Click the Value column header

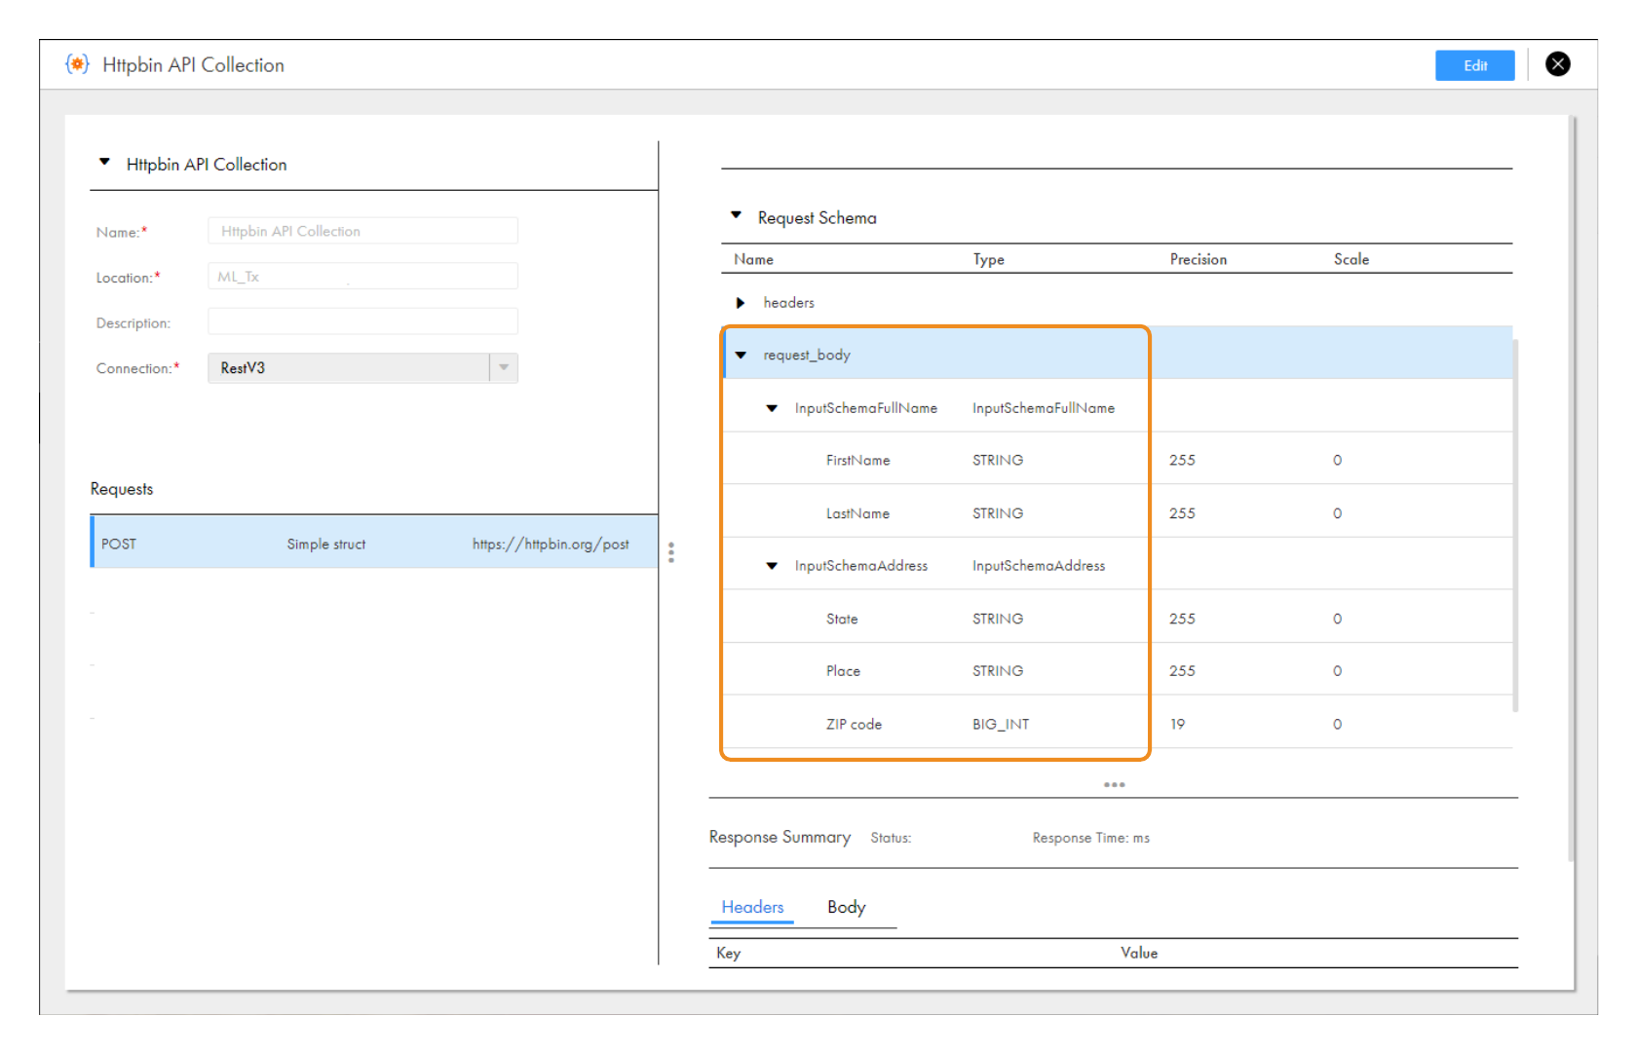1138,953
